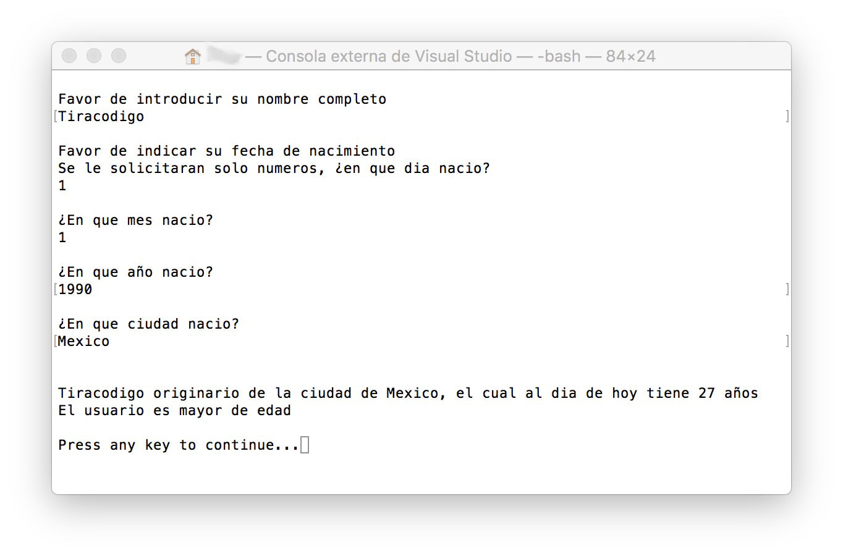Click the entered year "1990"
Viewport: 843px width, 556px height.
[75, 289]
